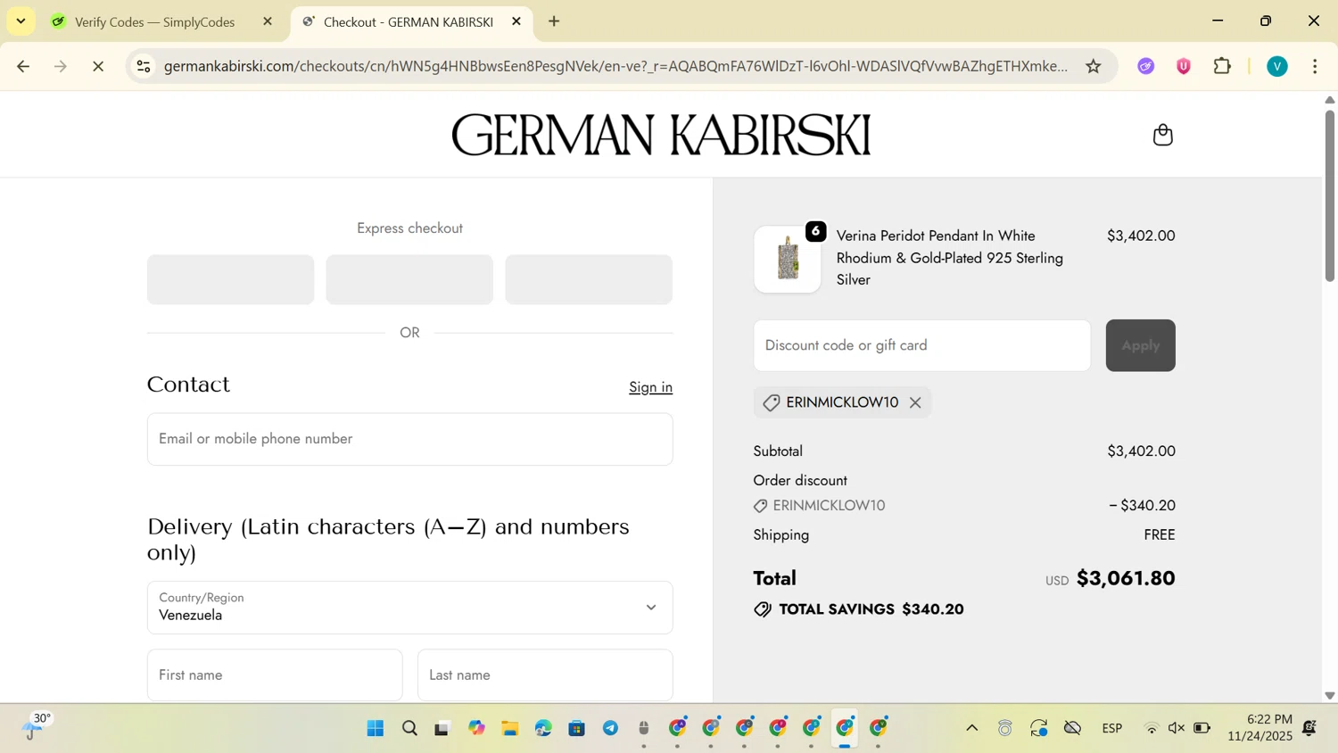
Task: Focus the First name field
Action: click(275, 675)
